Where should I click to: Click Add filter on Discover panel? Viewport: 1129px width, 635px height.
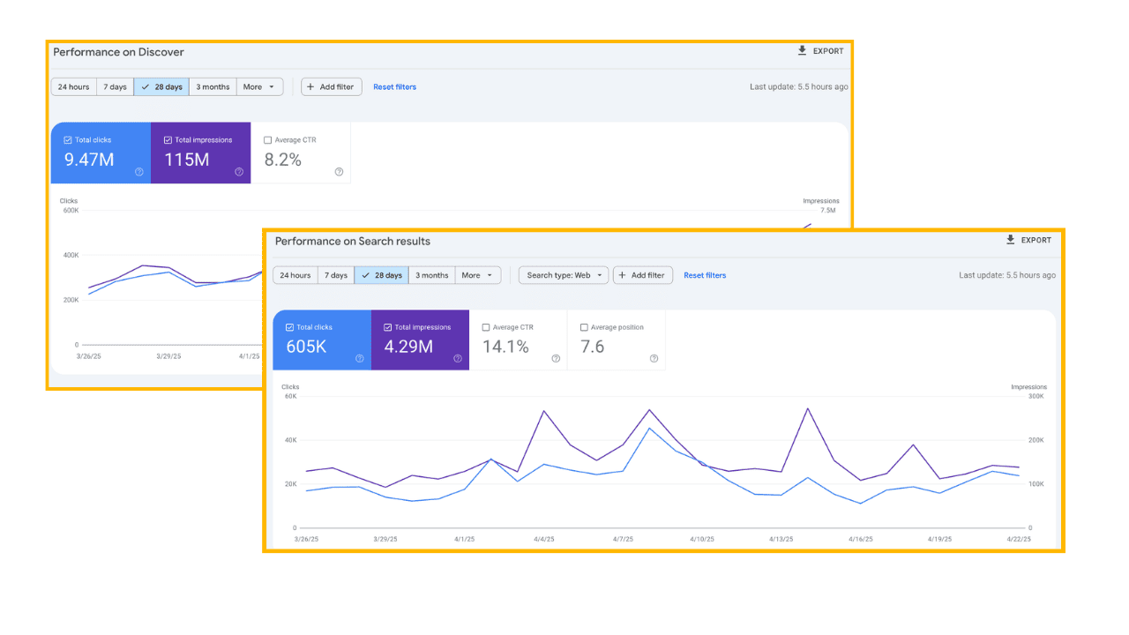coord(331,86)
